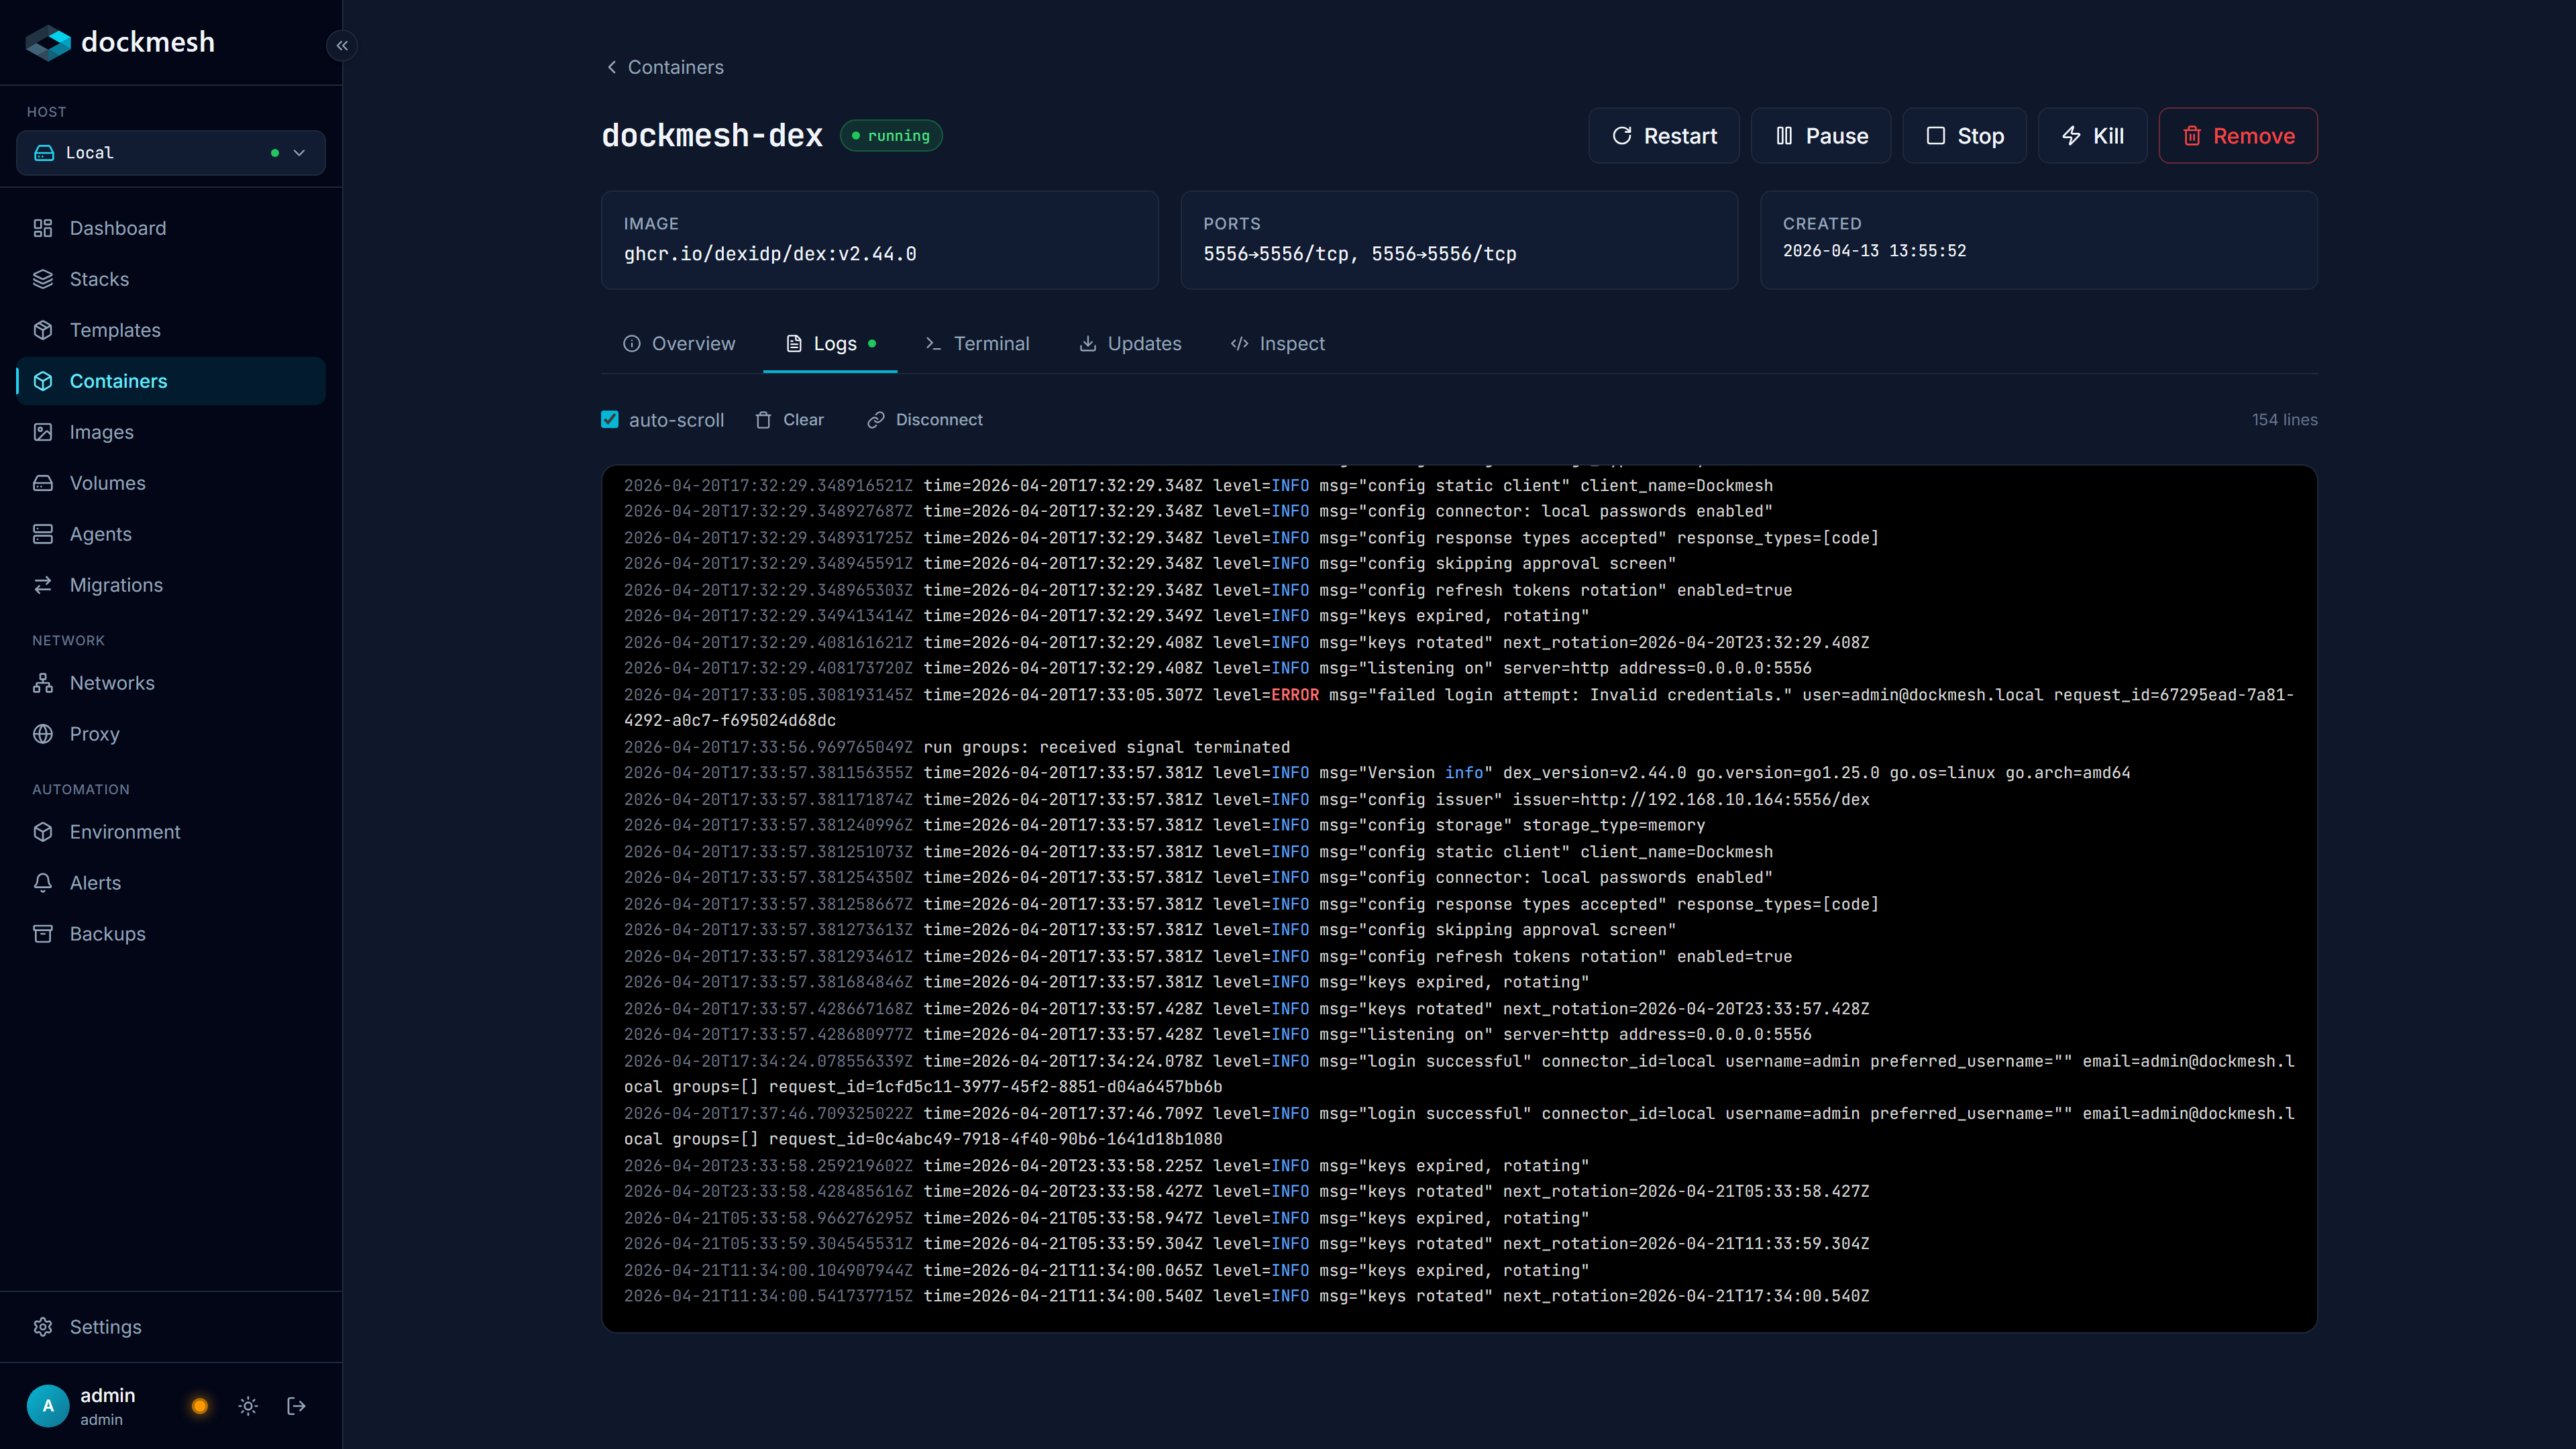This screenshot has width=2576, height=1449.
Task: Open Templates via its sidebar icon
Action: pyautogui.click(x=43, y=330)
